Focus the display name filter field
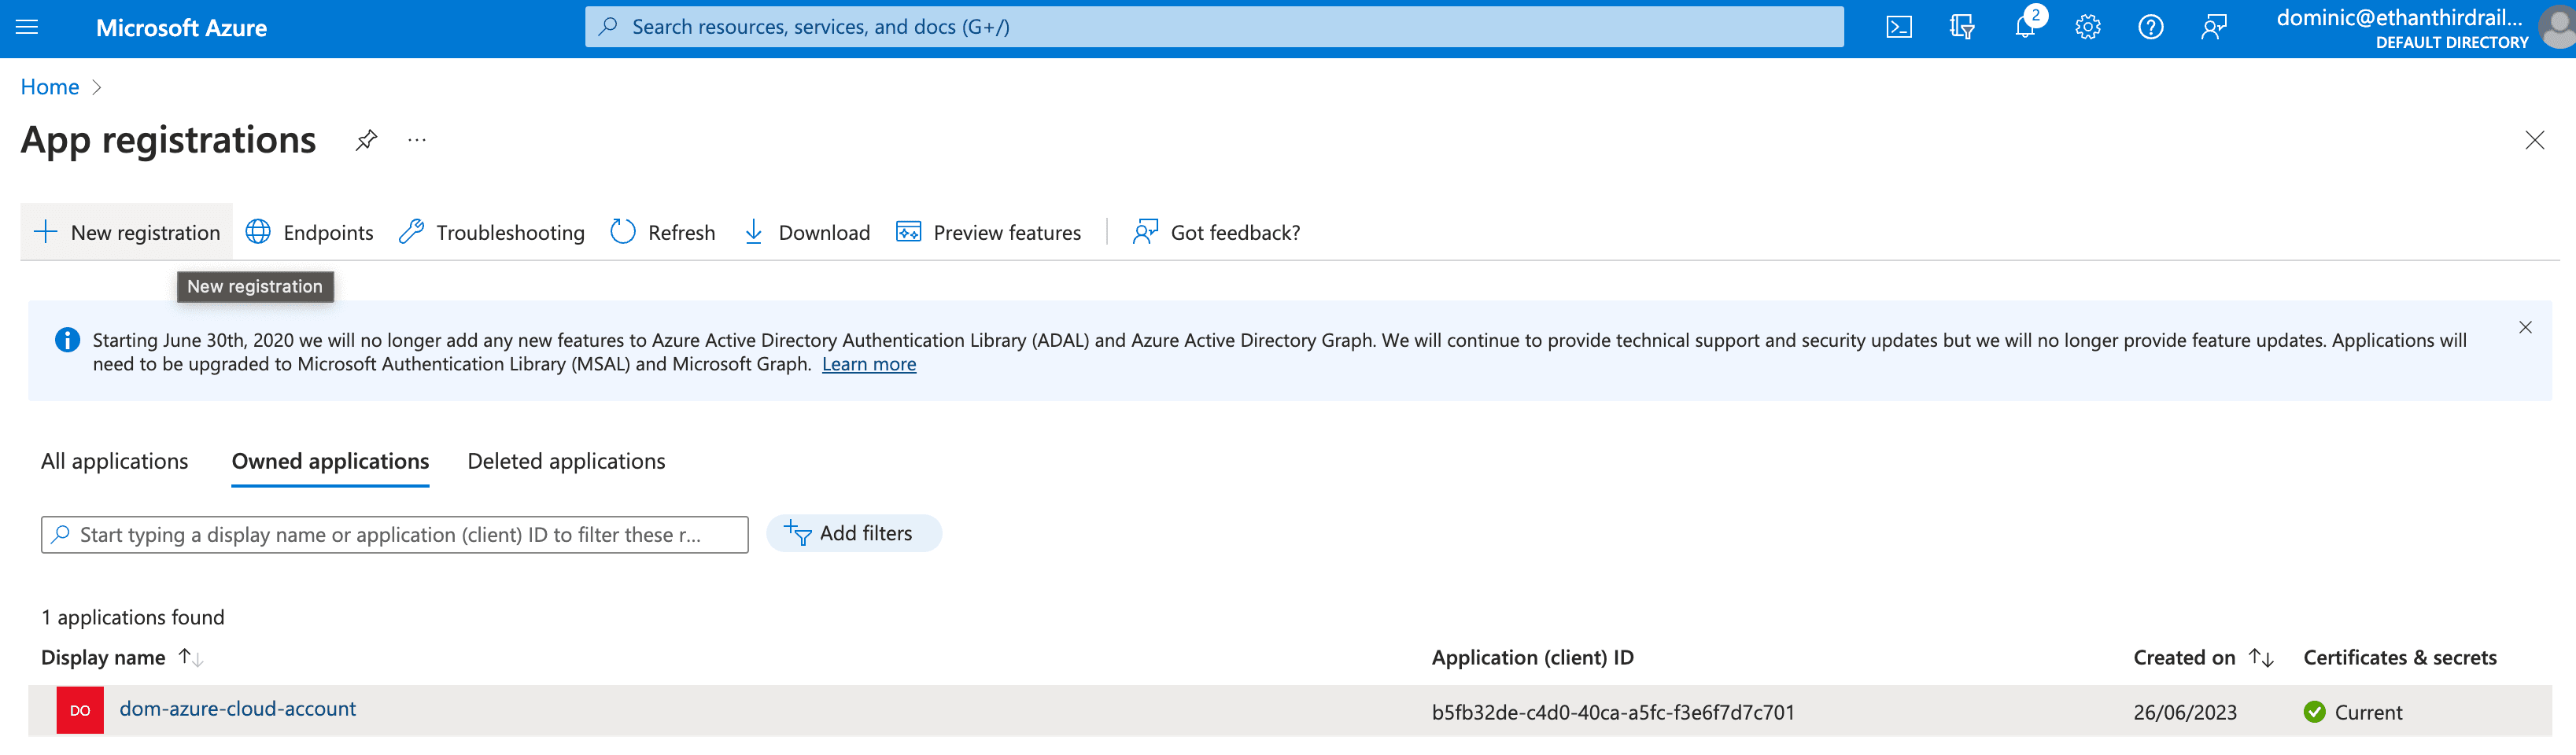Viewport: 2576px width, 755px height. click(394, 534)
